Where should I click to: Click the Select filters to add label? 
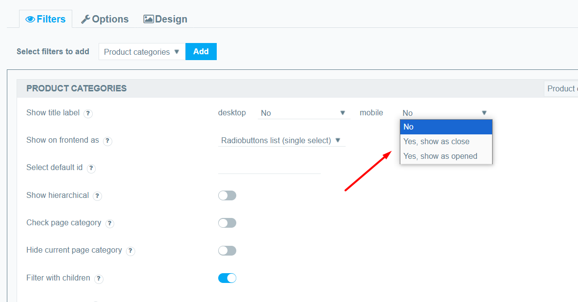[53, 52]
